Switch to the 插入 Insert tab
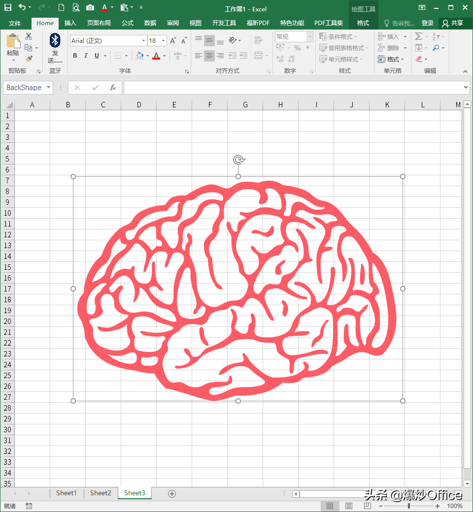This screenshot has width=473, height=512. click(x=70, y=23)
